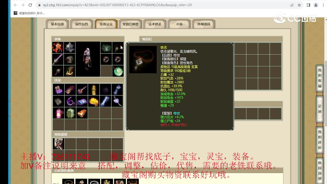Open the 贵重物品保护 bookmark

[x=30, y=13]
